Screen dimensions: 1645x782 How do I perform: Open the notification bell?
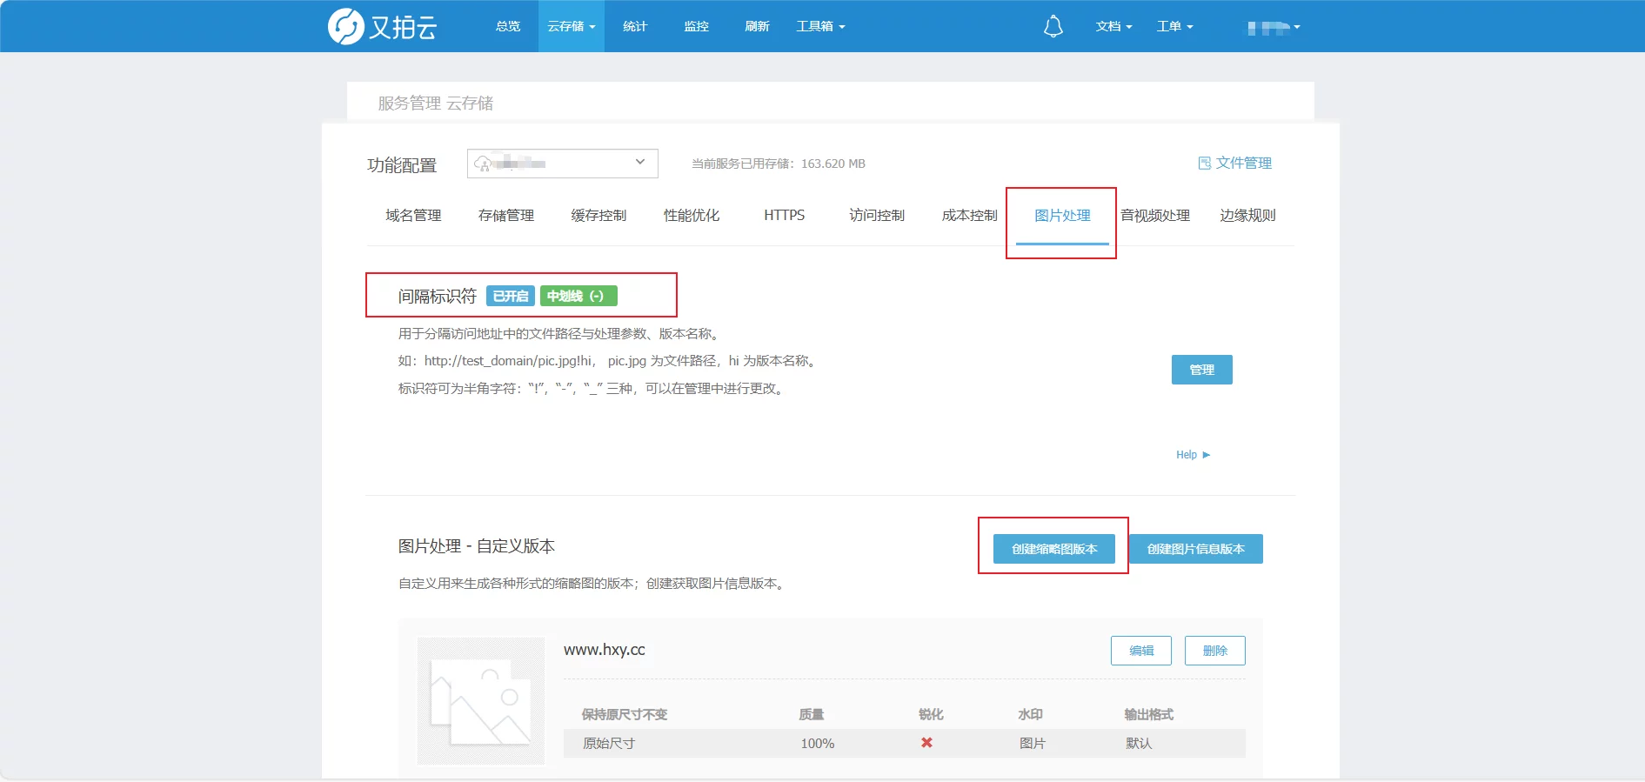[x=1053, y=27]
